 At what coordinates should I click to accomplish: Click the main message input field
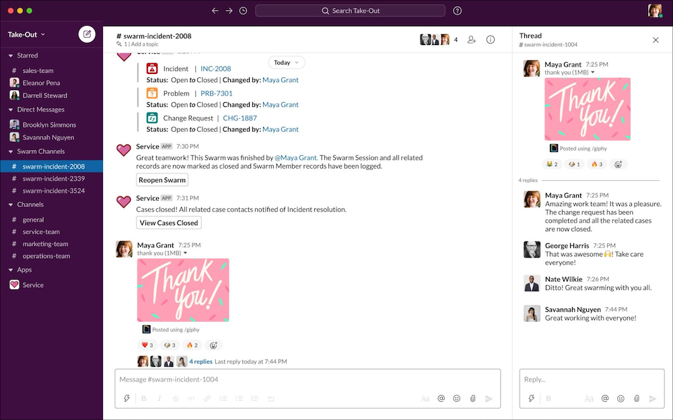[308, 379]
